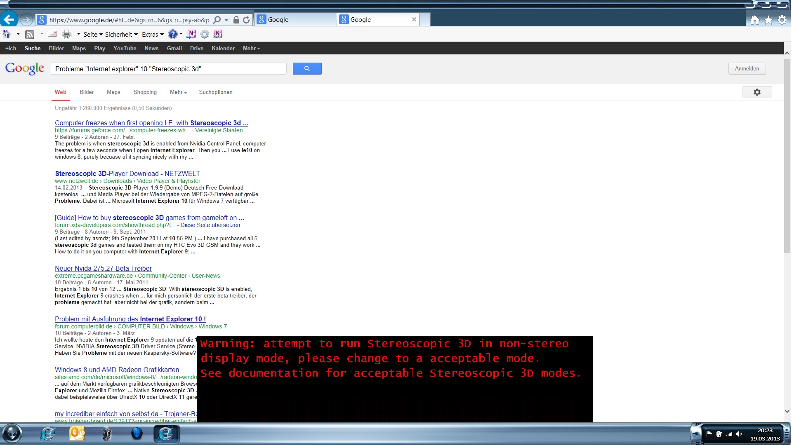Expand Mehr in the Google black bar
Viewport: 792px width, 445px height.
pyautogui.click(x=251, y=48)
